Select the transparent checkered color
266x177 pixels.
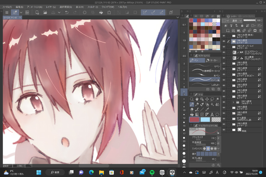[x=216, y=120]
